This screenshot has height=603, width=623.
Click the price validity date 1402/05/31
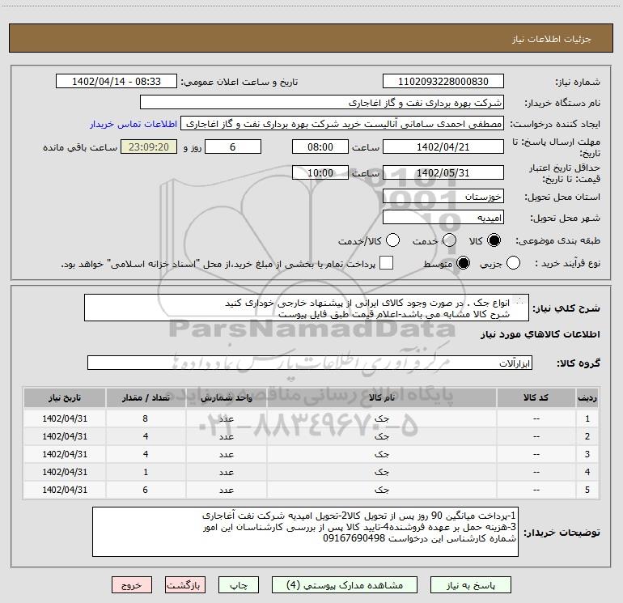coord(443,172)
